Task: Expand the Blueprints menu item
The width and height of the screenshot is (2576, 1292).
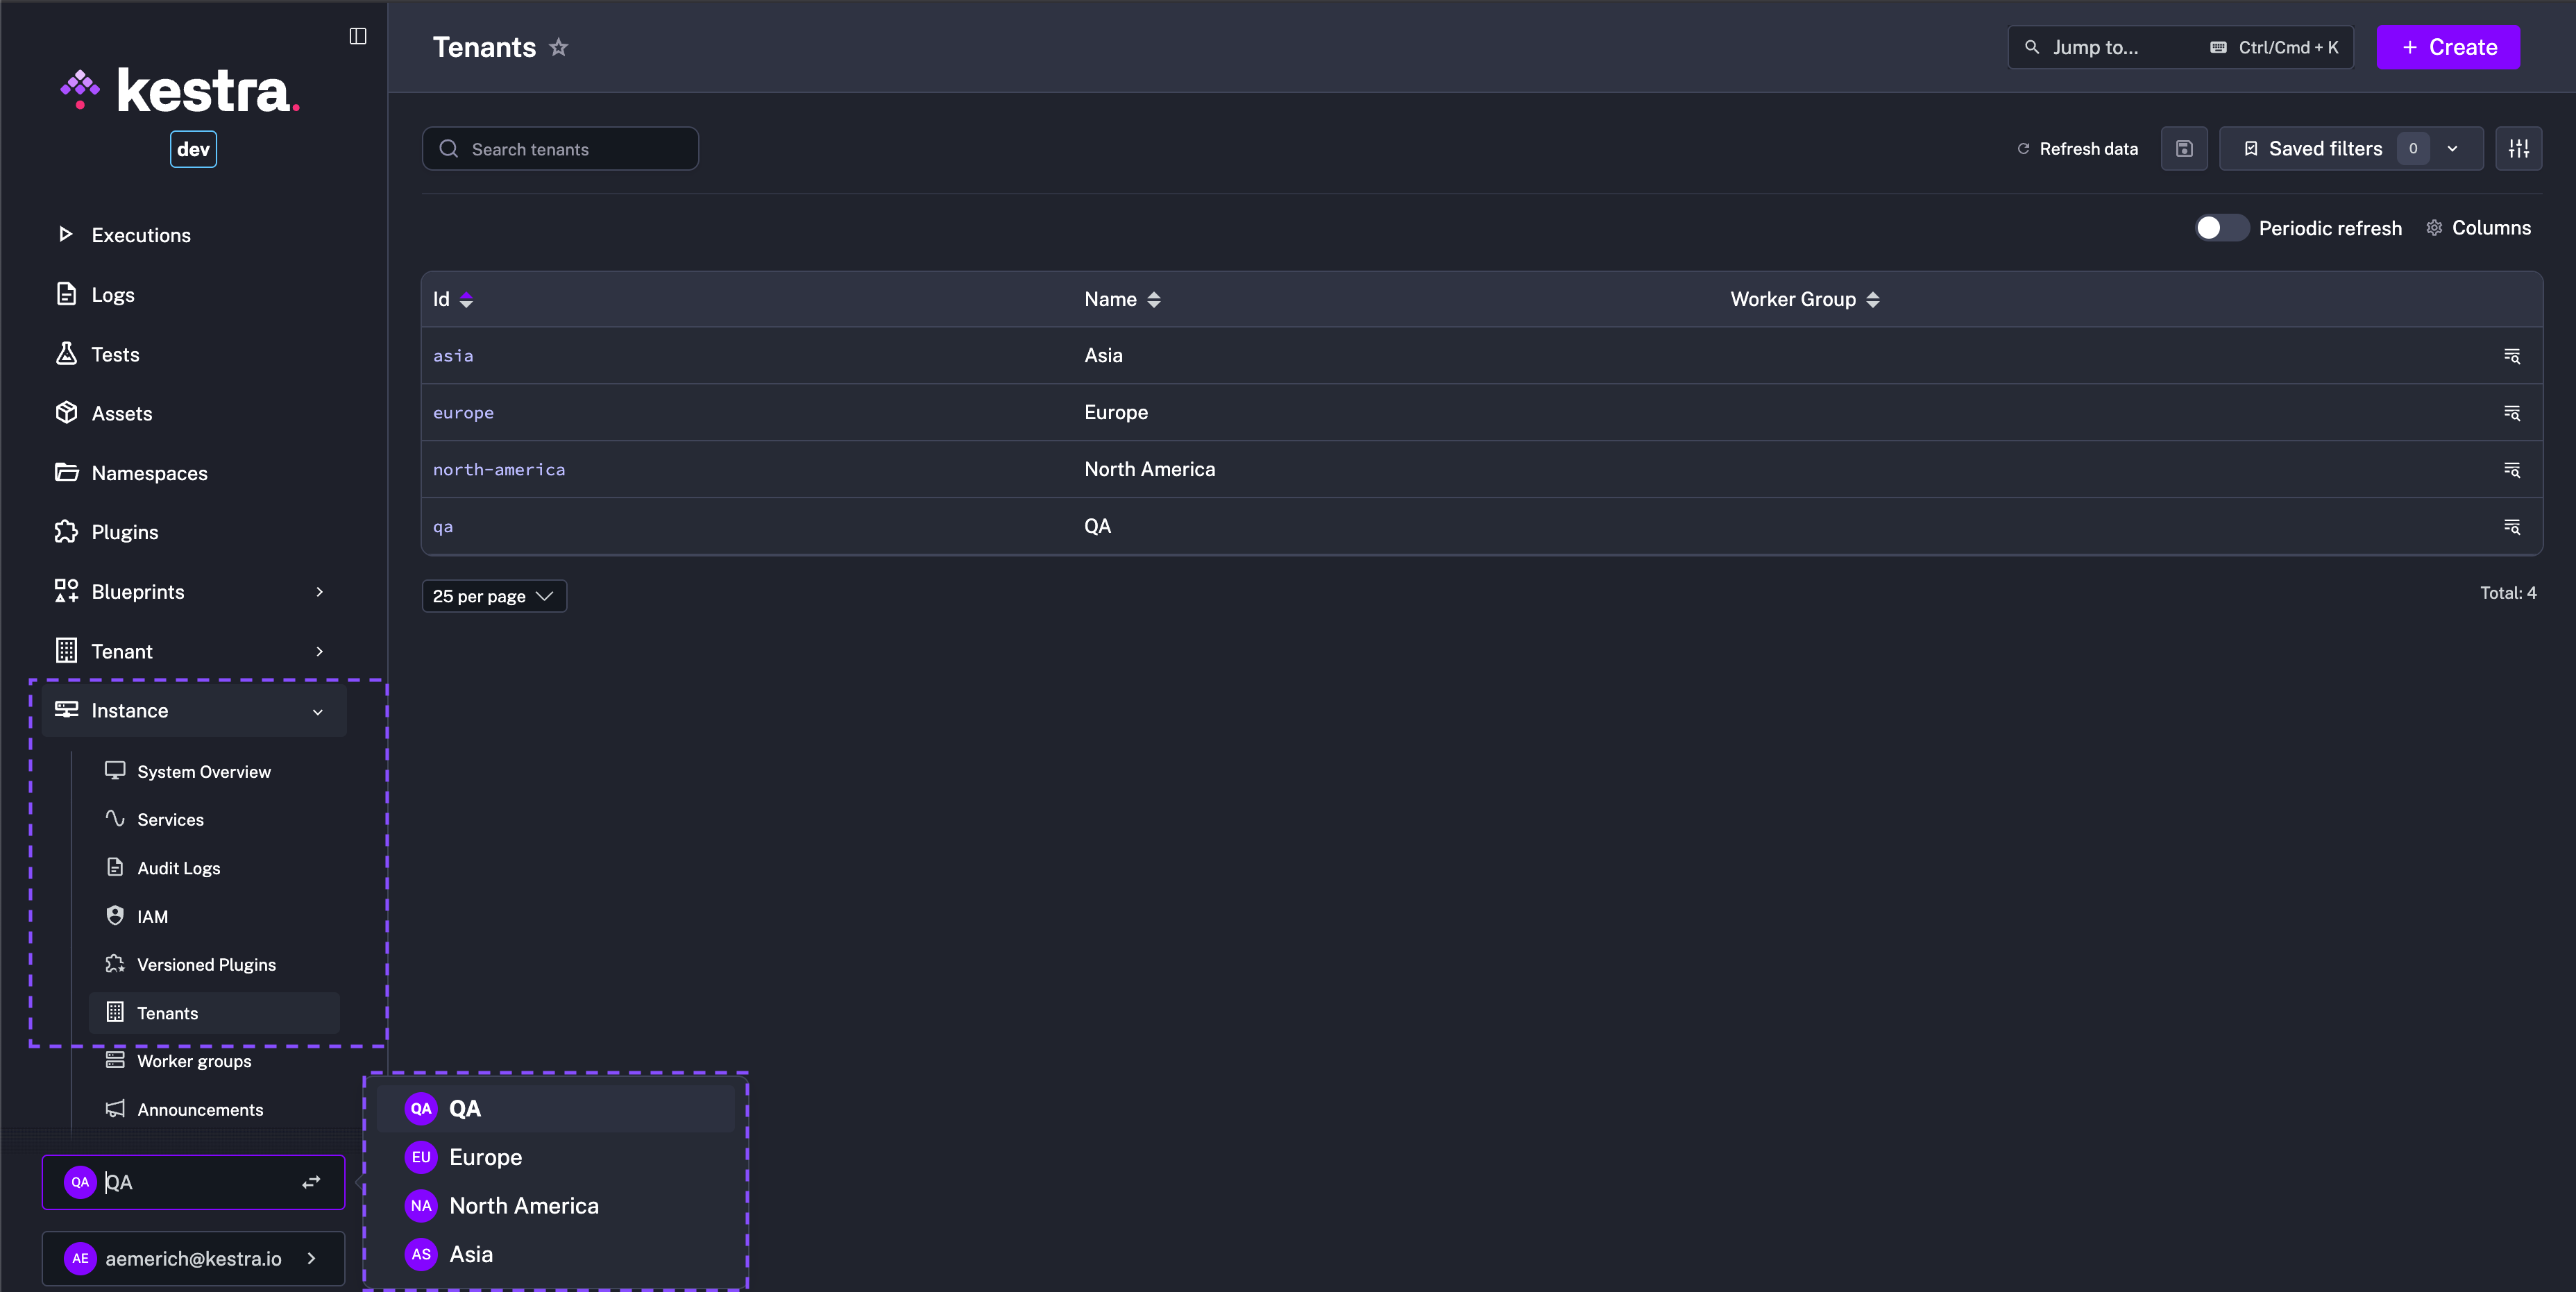Action: 138,591
